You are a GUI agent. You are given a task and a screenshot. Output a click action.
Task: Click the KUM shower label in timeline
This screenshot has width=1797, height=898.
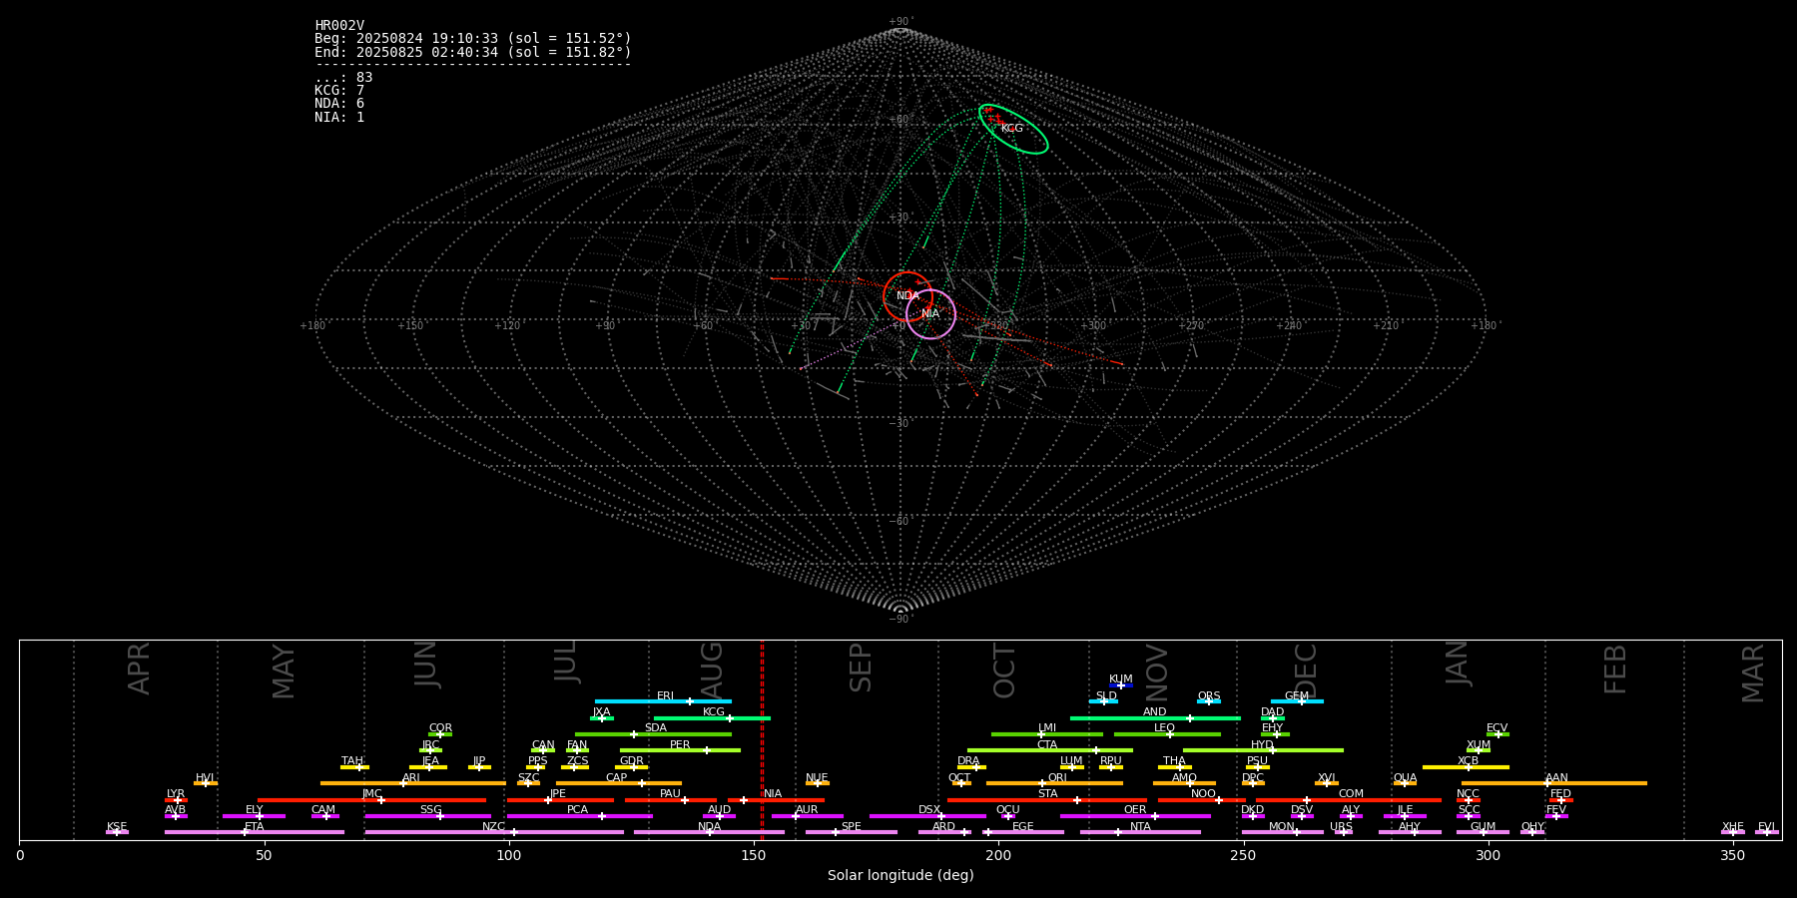click(x=1121, y=679)
